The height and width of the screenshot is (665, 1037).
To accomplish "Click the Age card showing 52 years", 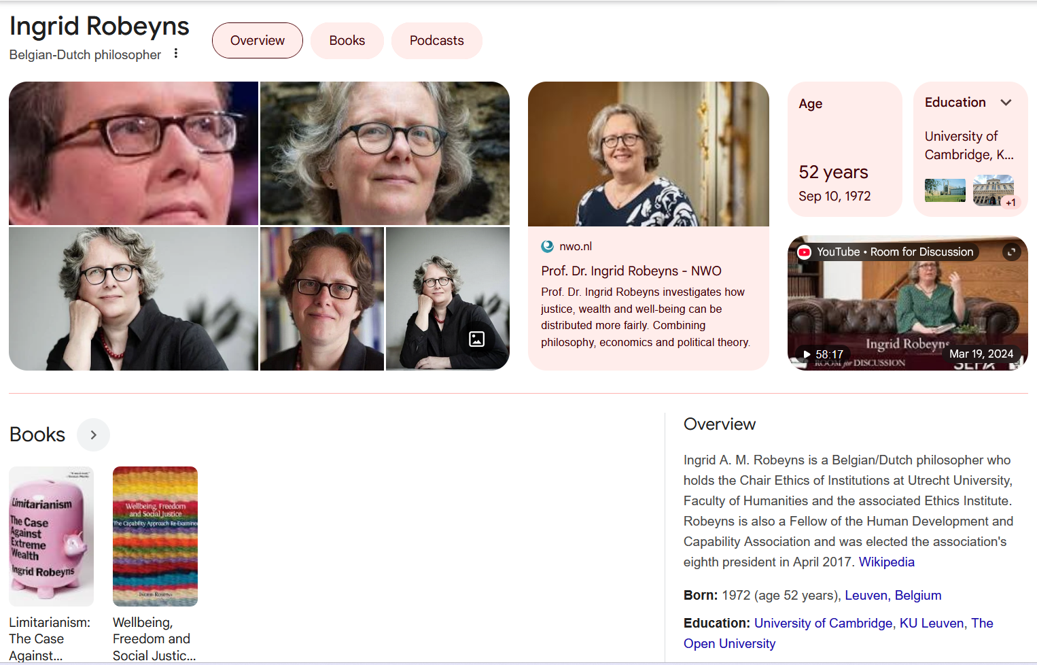I will (845, 150).
